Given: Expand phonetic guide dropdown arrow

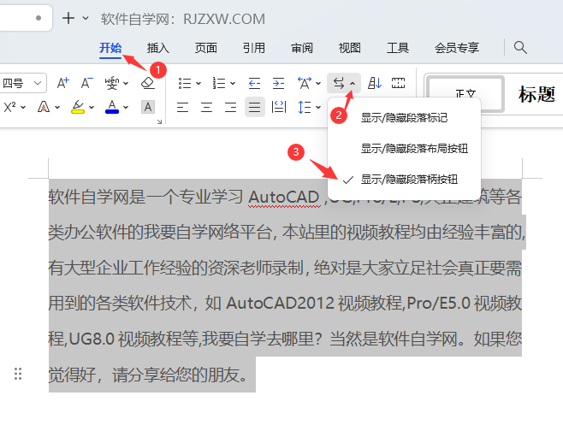Looking at the screenshot, I should 126,83.
